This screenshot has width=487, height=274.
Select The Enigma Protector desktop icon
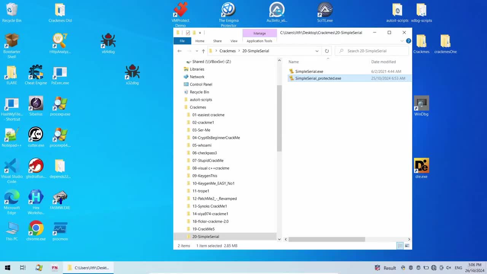(x=229, y=14)
